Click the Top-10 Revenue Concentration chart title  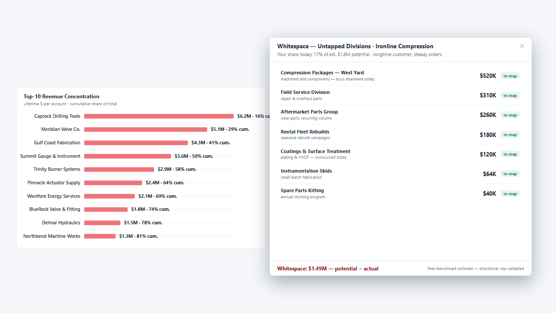tap(61, 97)
